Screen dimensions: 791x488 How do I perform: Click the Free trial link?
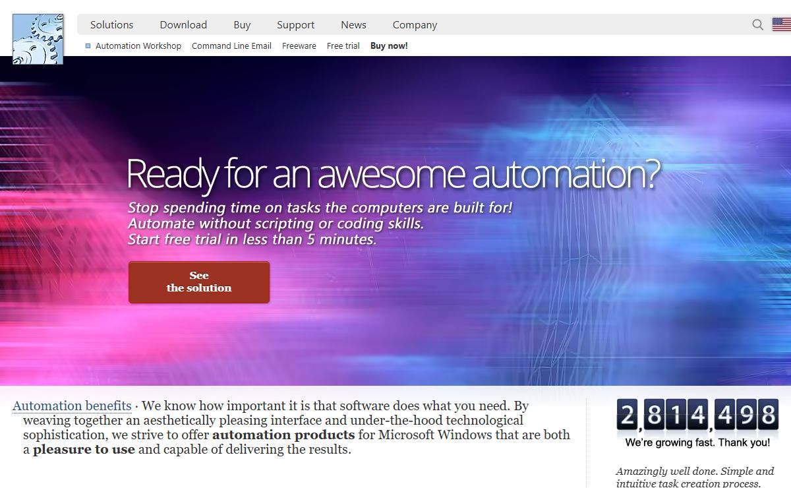pyautogui.click(x=343, y=46)
